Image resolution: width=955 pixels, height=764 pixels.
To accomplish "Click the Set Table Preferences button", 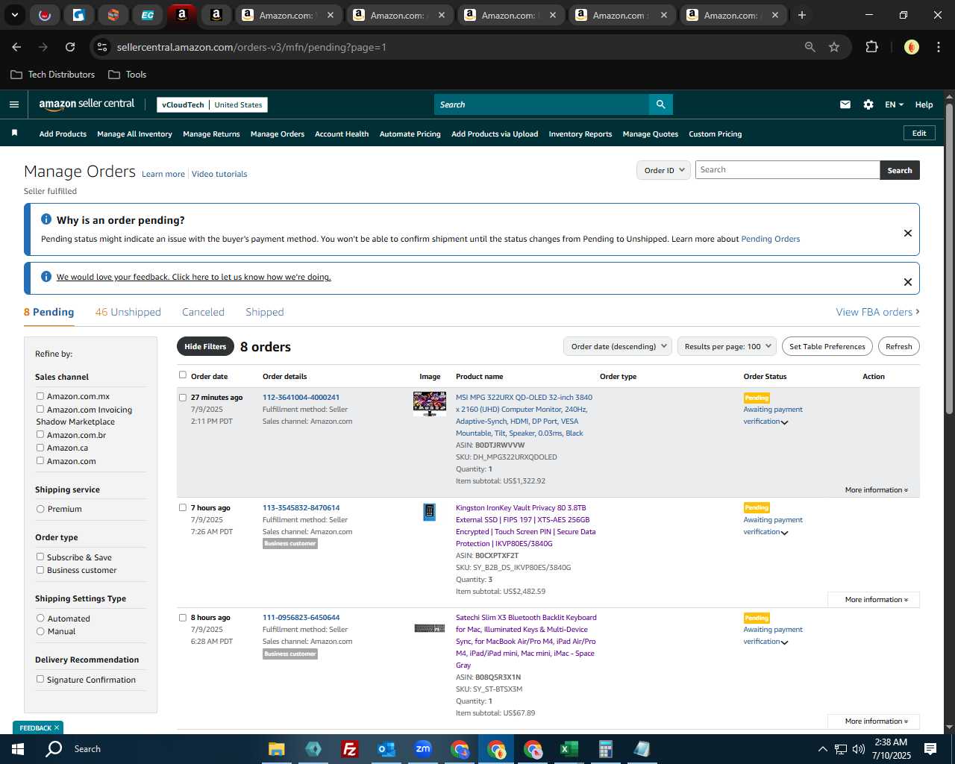I will click(x=827, y=346).
